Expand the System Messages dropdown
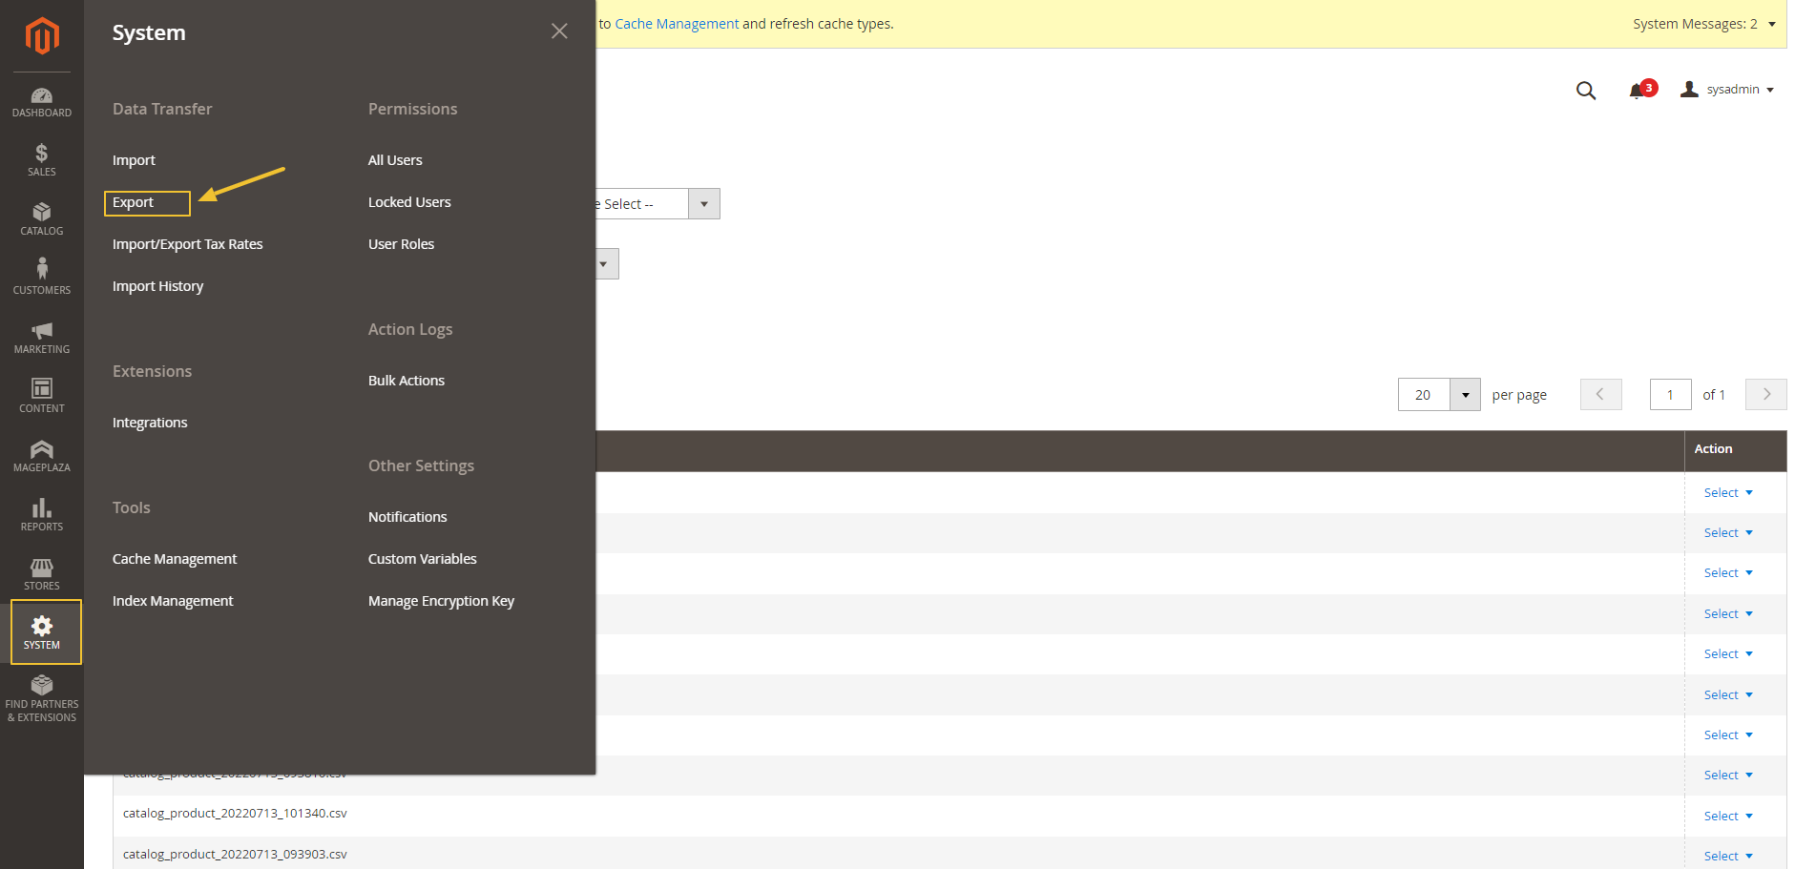 tap(1704, 24)
